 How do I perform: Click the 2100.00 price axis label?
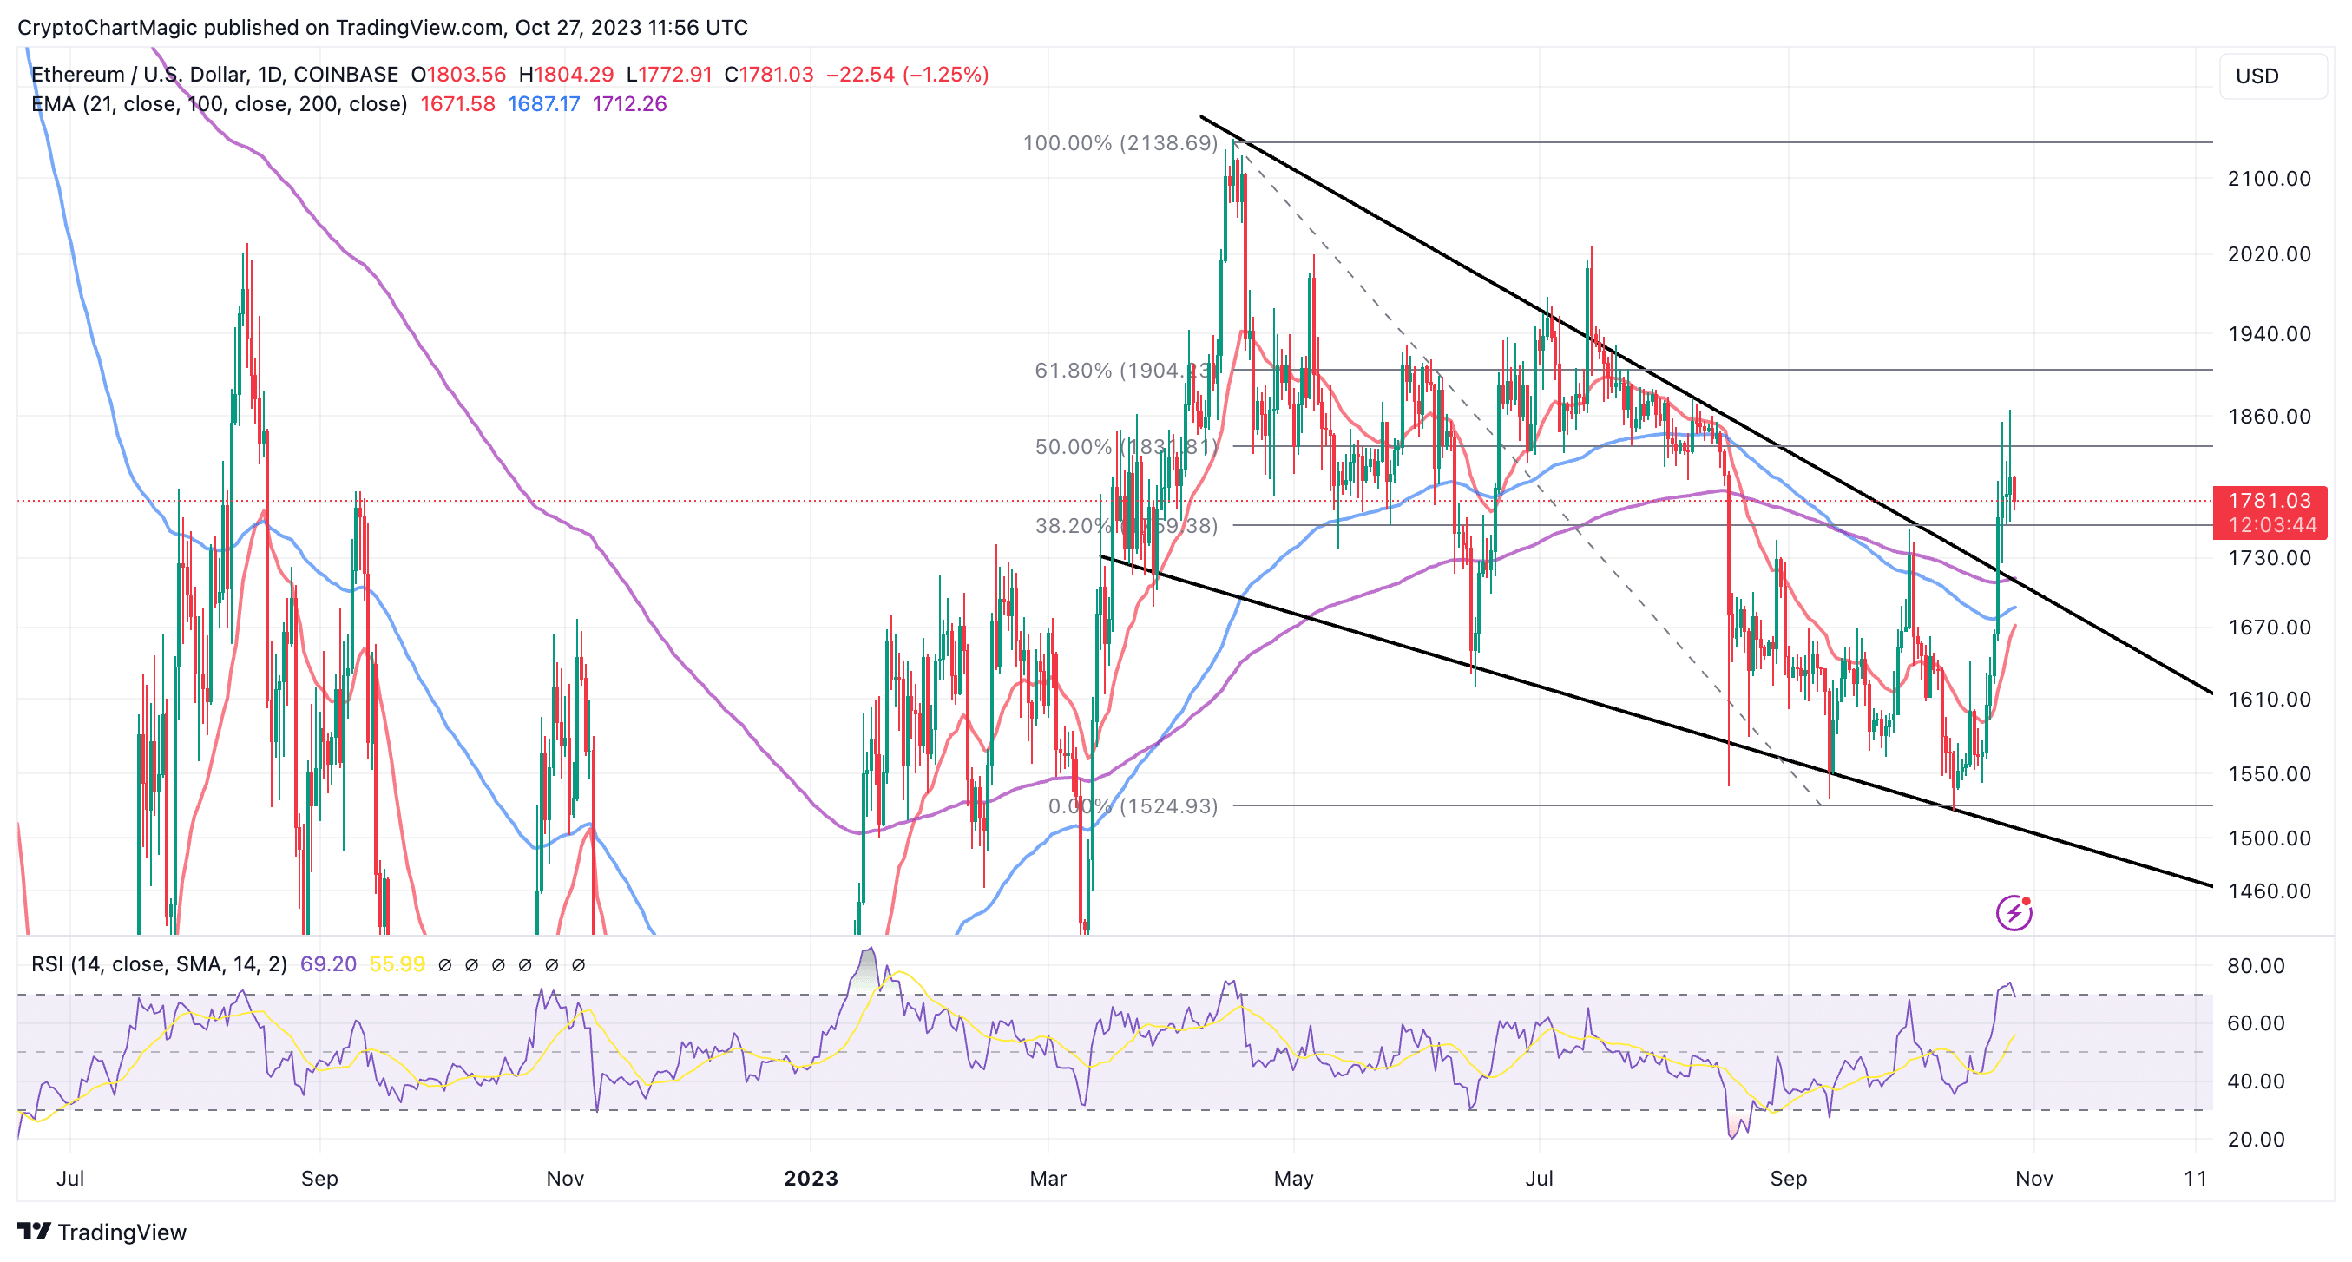click(x=2269, y=179)
